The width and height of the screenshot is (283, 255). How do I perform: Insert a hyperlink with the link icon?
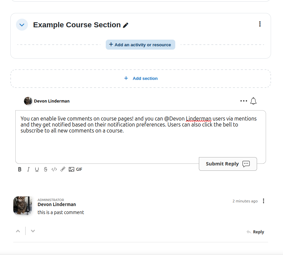63,169
